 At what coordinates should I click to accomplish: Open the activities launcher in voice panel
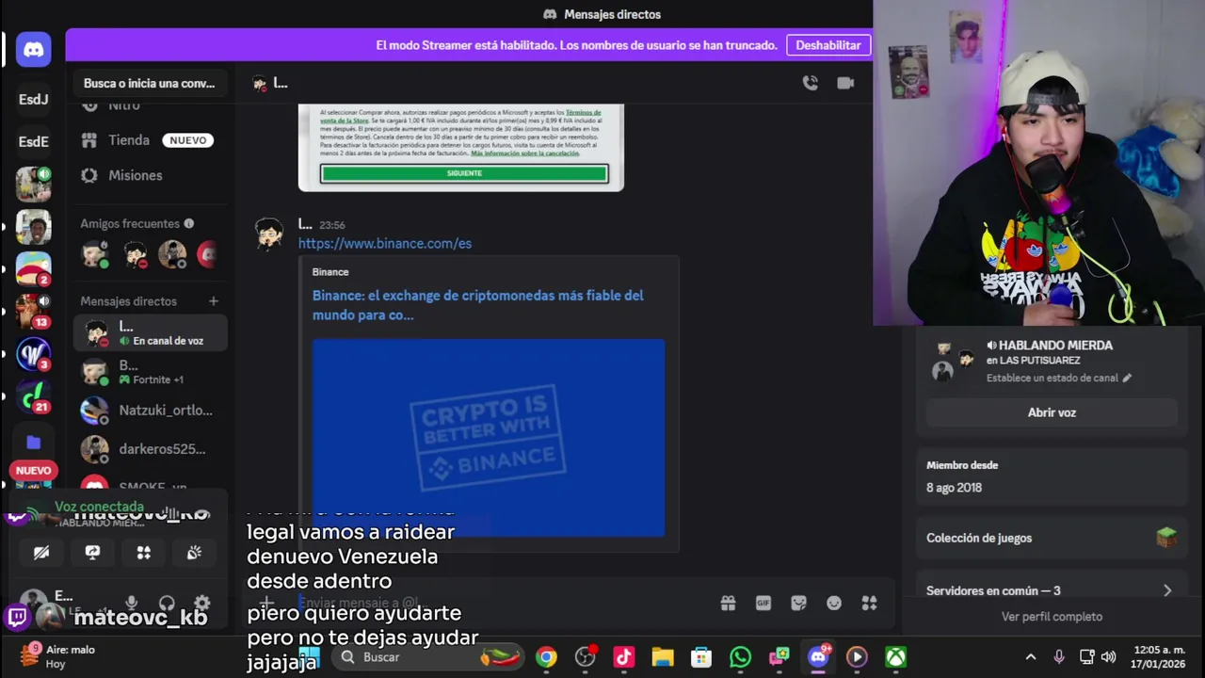(143, 553)
